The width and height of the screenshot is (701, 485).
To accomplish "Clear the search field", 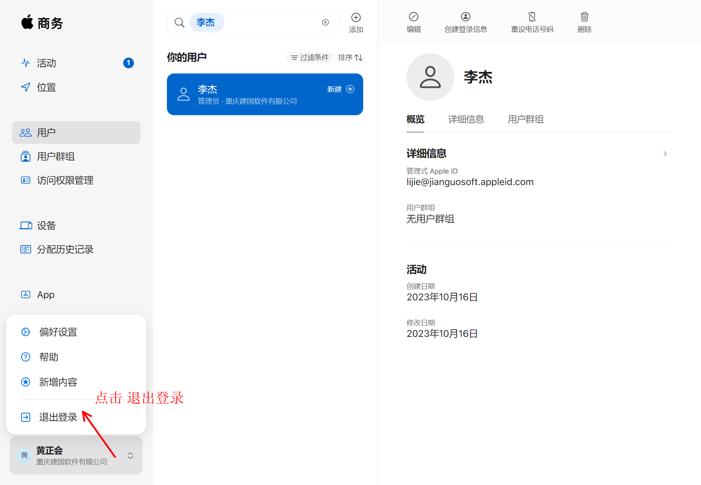I will click(325, 22).
